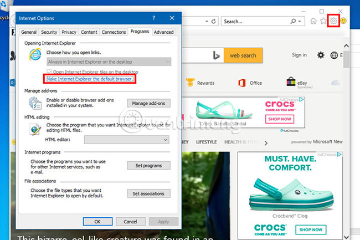Open the Office logo icon
This screenshot has width=360, height=240.
pyautogui.click(x=242, y=83)
